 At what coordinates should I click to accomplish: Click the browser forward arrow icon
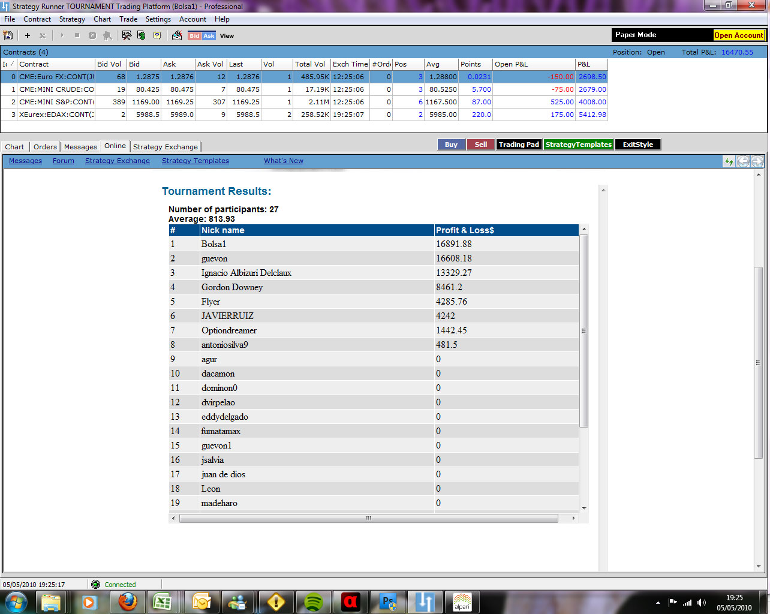(757, 161)
